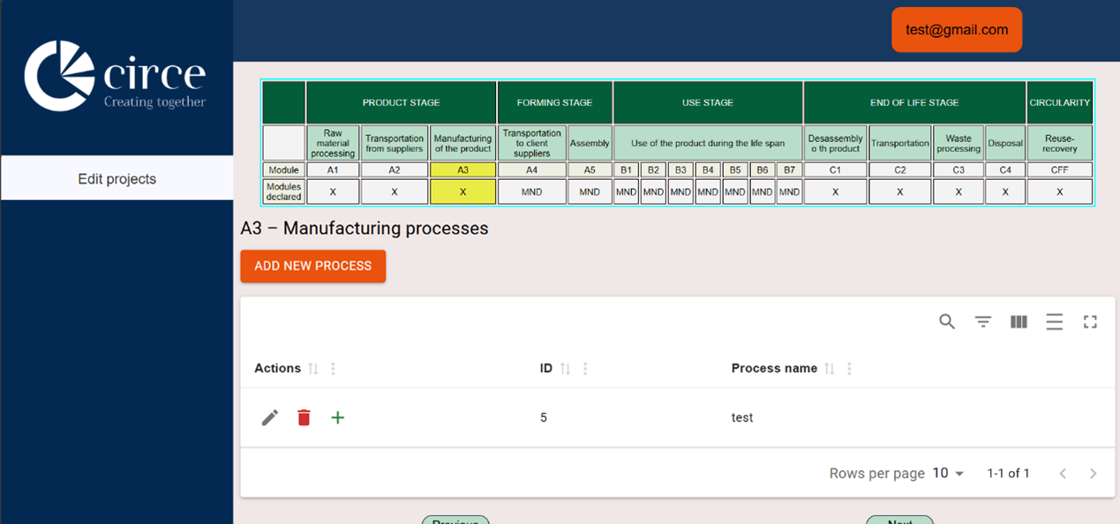Screen dimensions: 1120x524
Task: Open Edit projects in sidebar
Action: tap(117, 179)
